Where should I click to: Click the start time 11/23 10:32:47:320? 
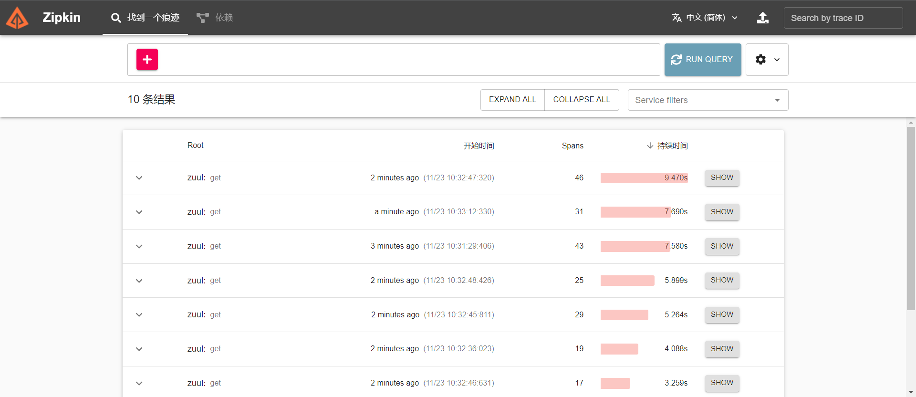point(458,178)
